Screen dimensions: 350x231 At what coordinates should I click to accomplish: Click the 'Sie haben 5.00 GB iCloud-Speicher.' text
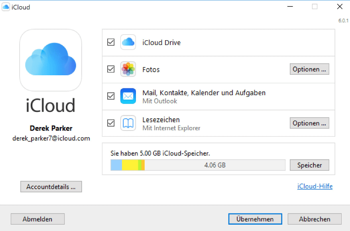pos(160,153)
